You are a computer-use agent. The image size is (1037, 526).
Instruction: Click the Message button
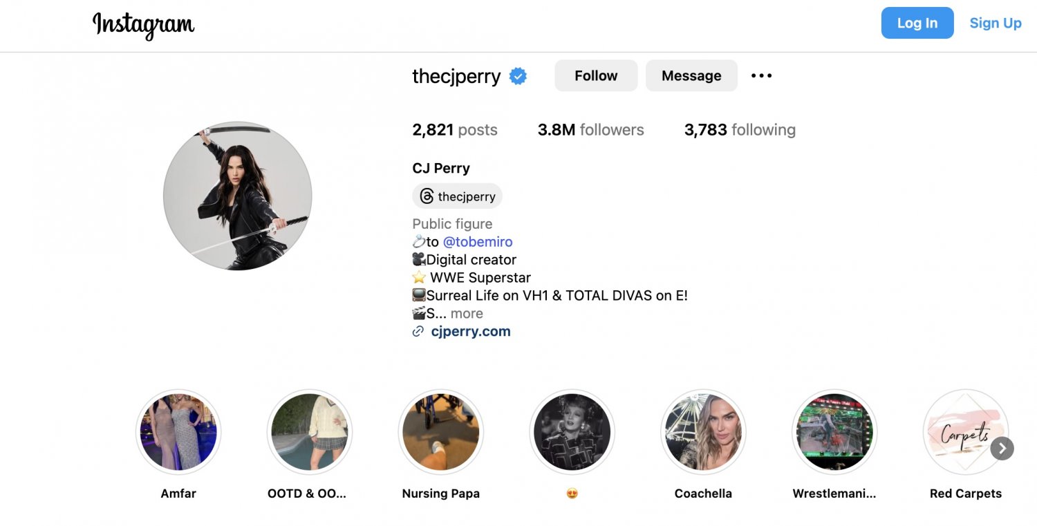tap(691, 75)
